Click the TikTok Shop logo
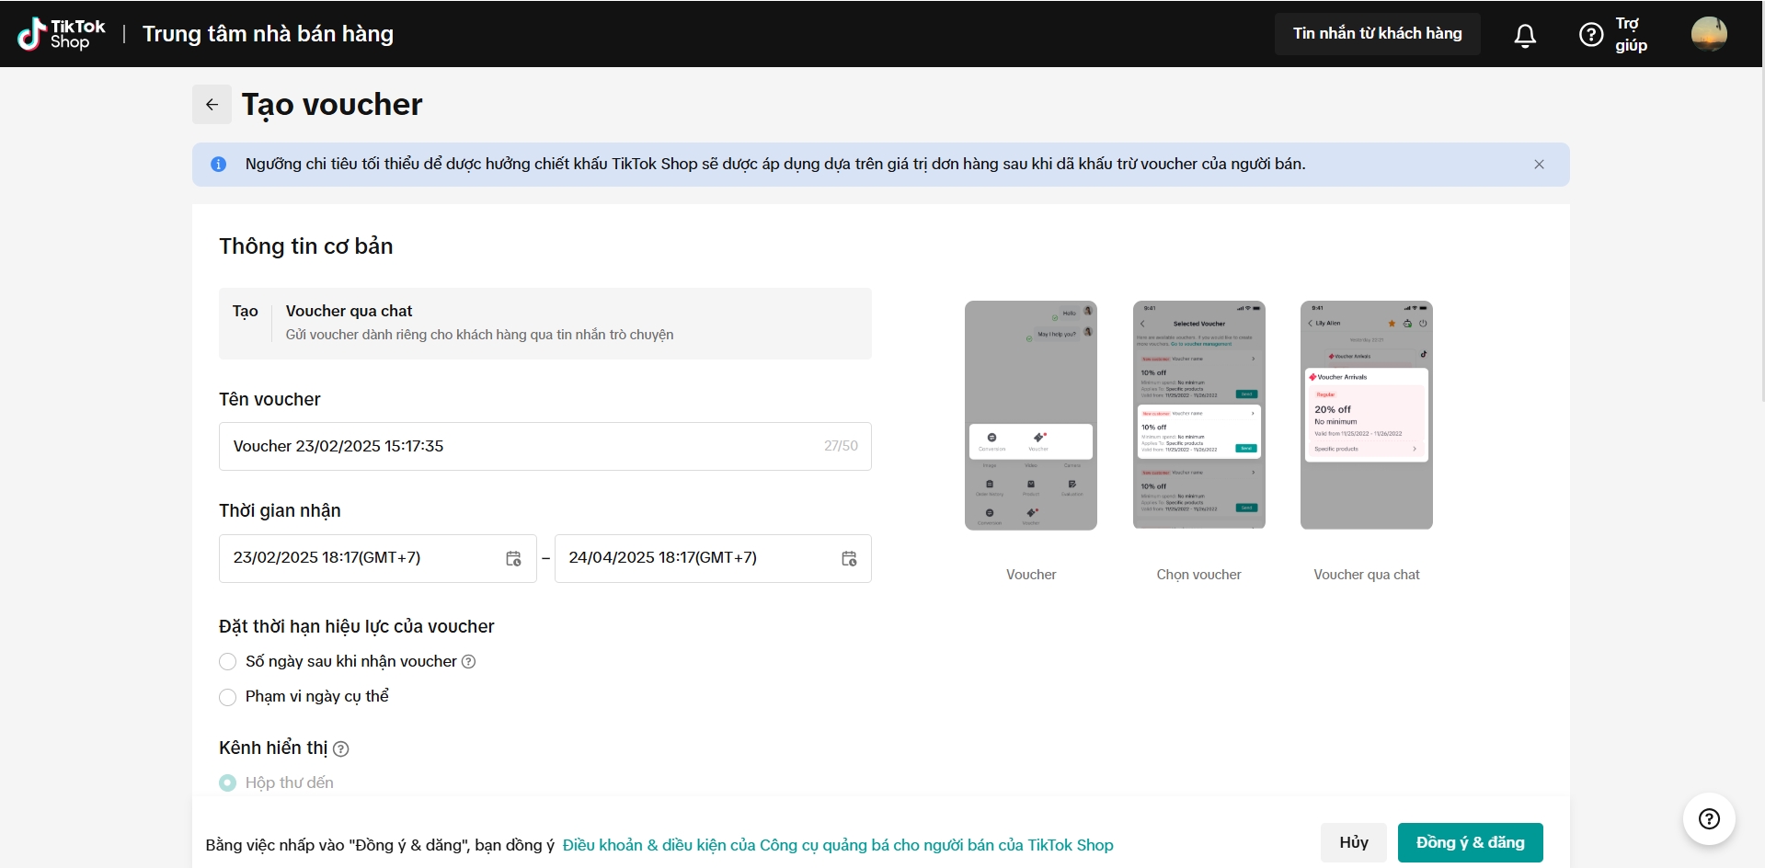Image resolution: width=1765 pixels, height=868 pixels. pyautogui.click(x=62, y=34)
